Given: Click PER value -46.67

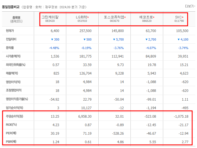Looking at the screenshot, I should tap(151, 134).
